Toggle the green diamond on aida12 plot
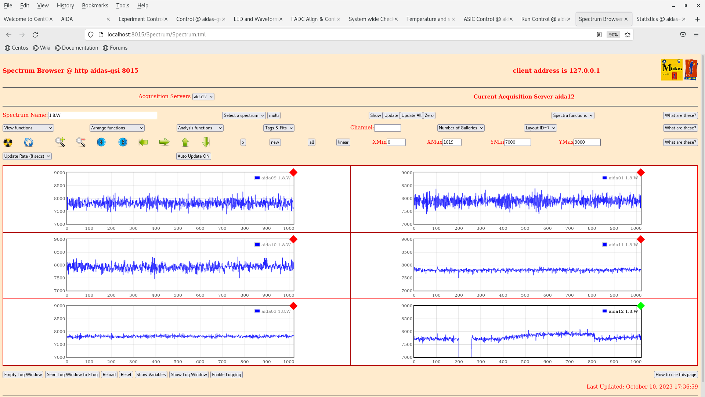 click(x=641, y=306)
